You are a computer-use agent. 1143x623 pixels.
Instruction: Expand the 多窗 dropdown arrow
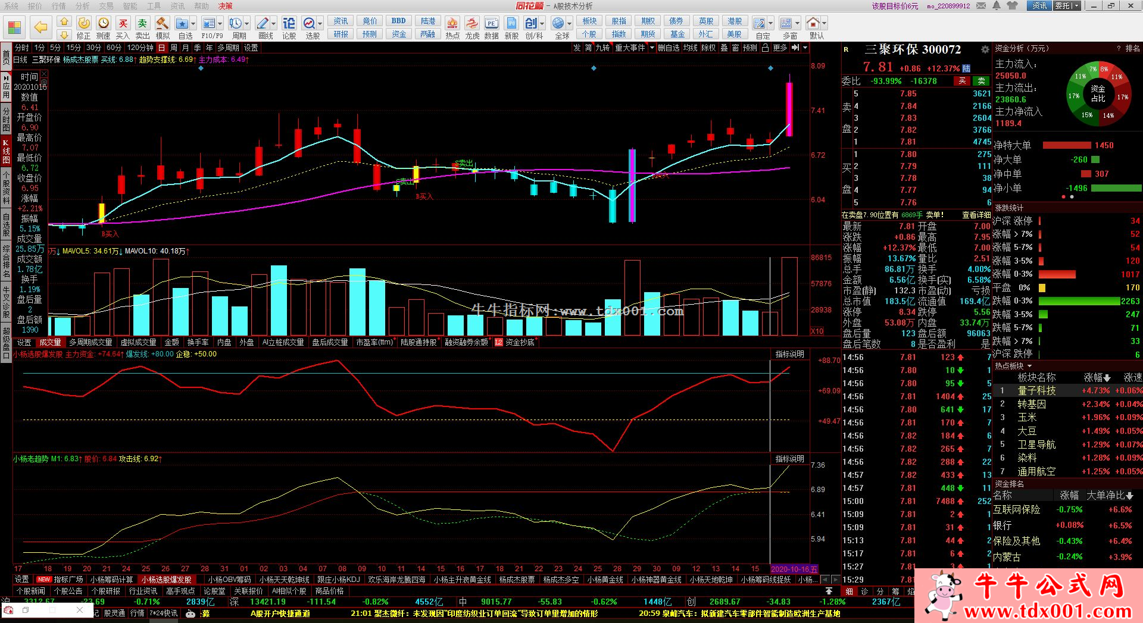pyautogui.click(x=798, y=24)
